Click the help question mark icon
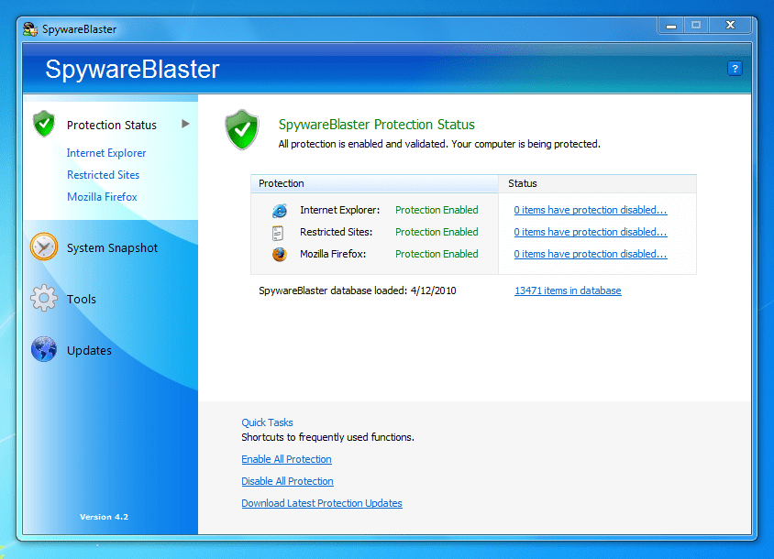The height and width of the screenshot is (559, 774). click(735, 69)
